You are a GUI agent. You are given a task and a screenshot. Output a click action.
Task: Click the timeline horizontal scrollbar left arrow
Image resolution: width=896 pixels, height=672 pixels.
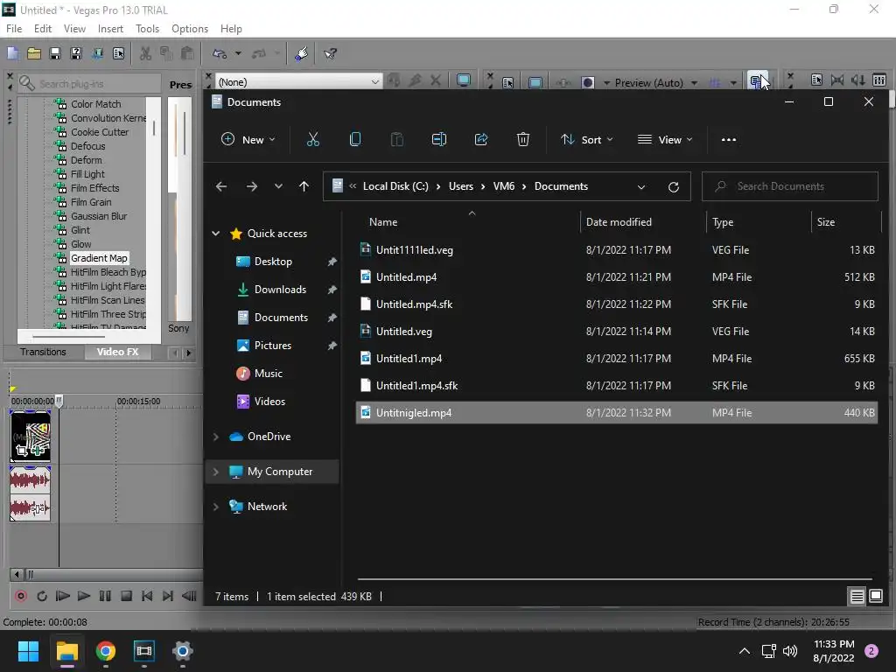[17, 574]
